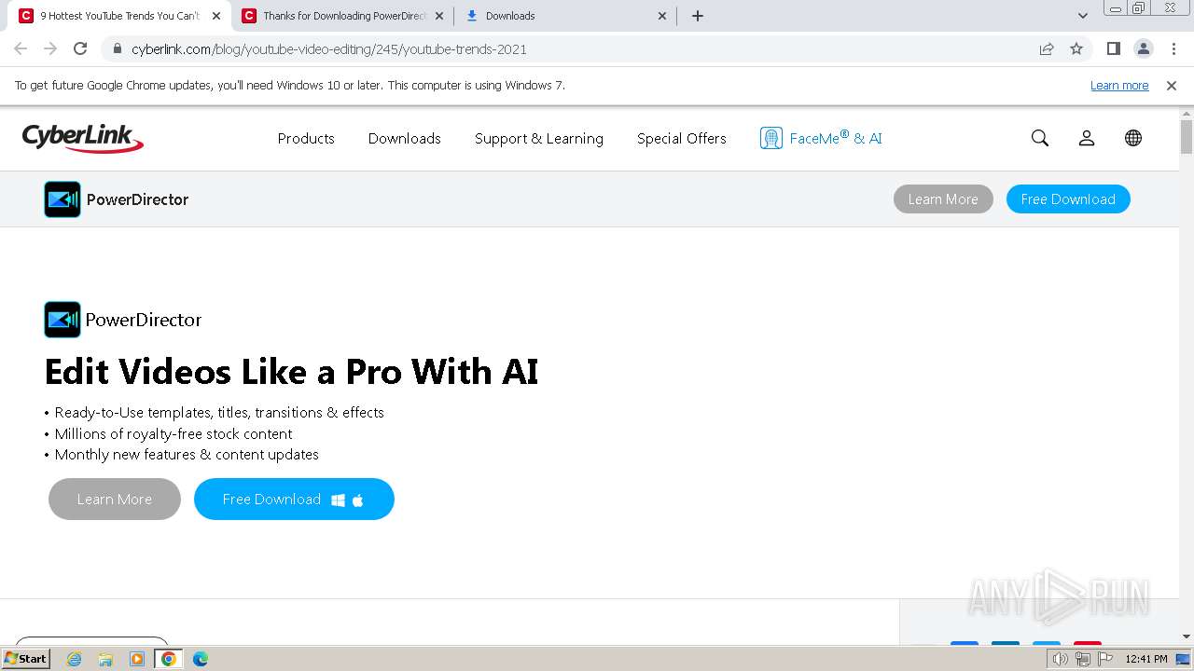Click blue Free Download button in sub-header
The width and height of the screenshot is (1194, 671).
1068,199
